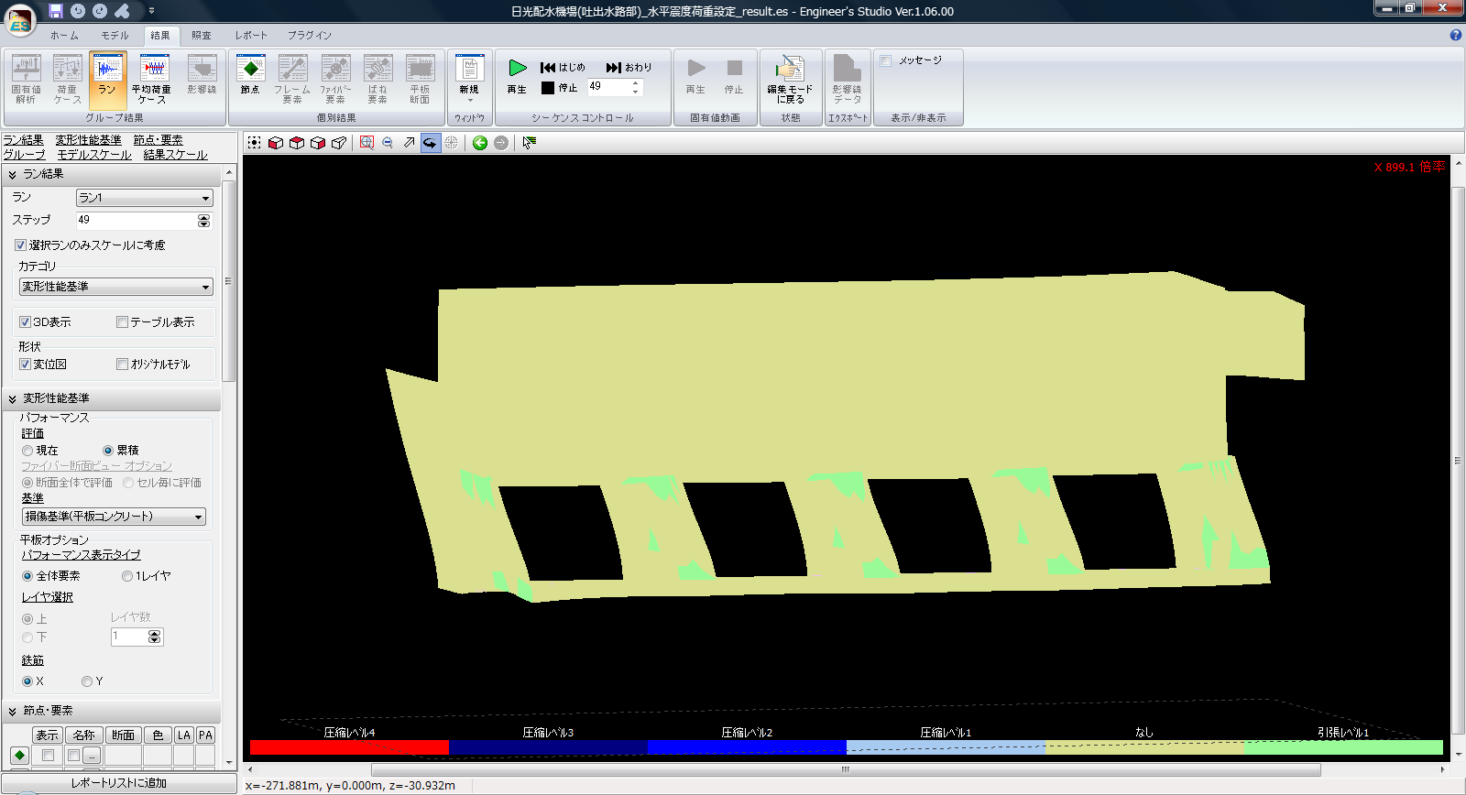Click the red 圧縮レベル4 legend swatch

(349, 747)
